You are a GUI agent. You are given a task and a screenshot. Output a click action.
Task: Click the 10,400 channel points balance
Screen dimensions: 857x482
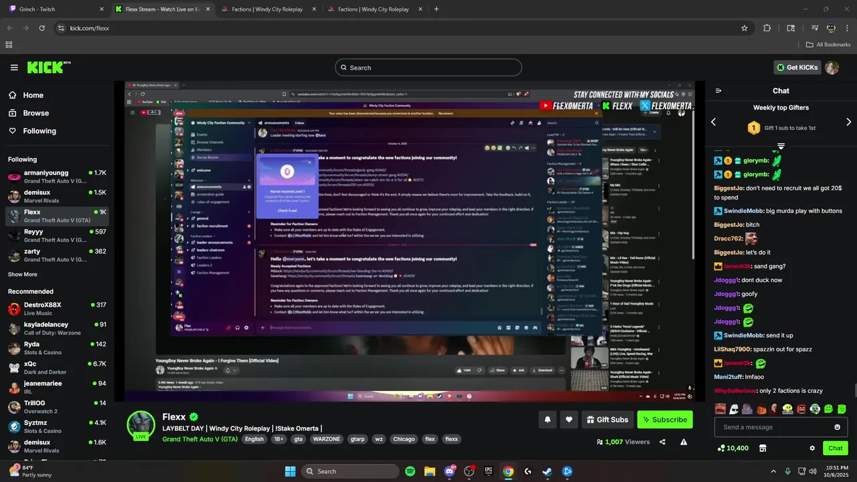tap(732, 449)
